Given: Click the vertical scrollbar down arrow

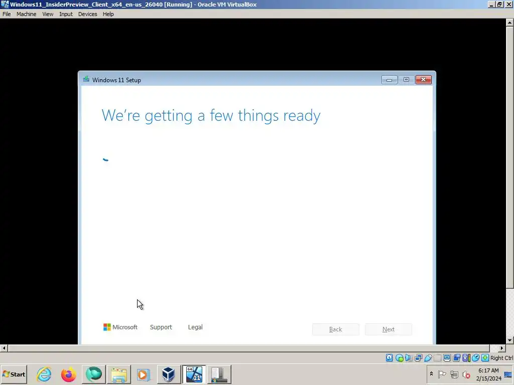Looking at the screenshot, I should pos(510,340).
